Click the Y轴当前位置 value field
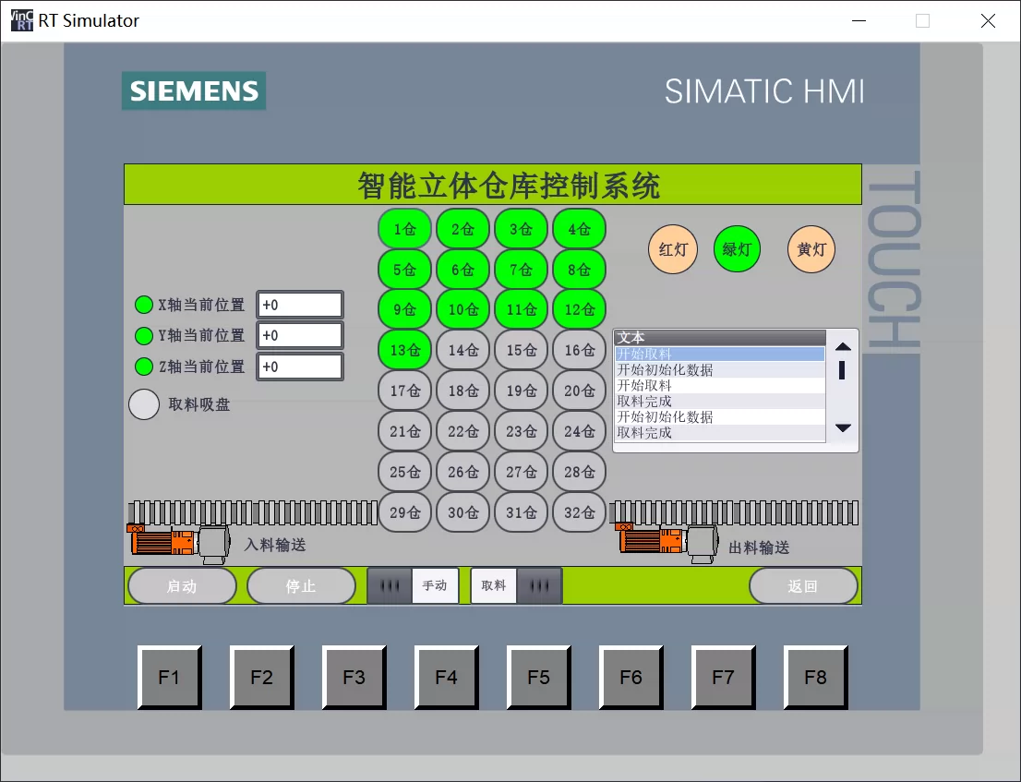The width and height of the screenshot is (1021, 782). (x=299, y=335)
